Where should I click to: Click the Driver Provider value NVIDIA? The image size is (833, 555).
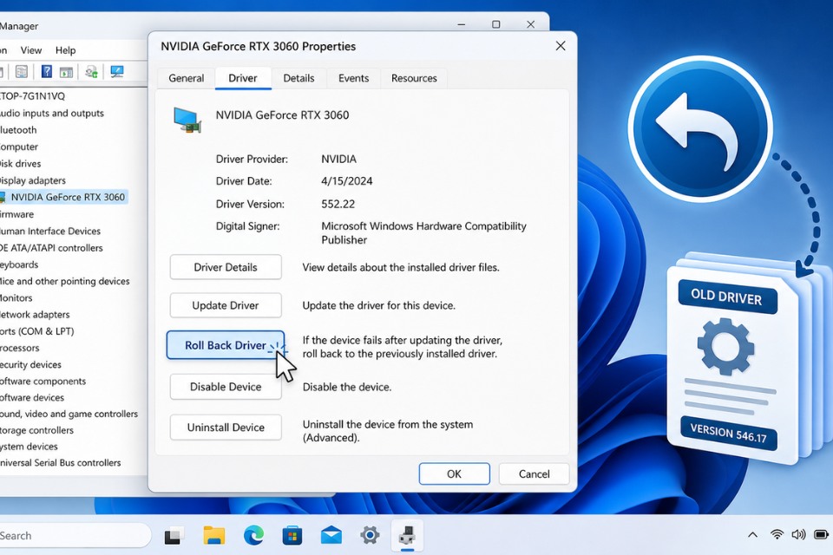coord(339,159)
